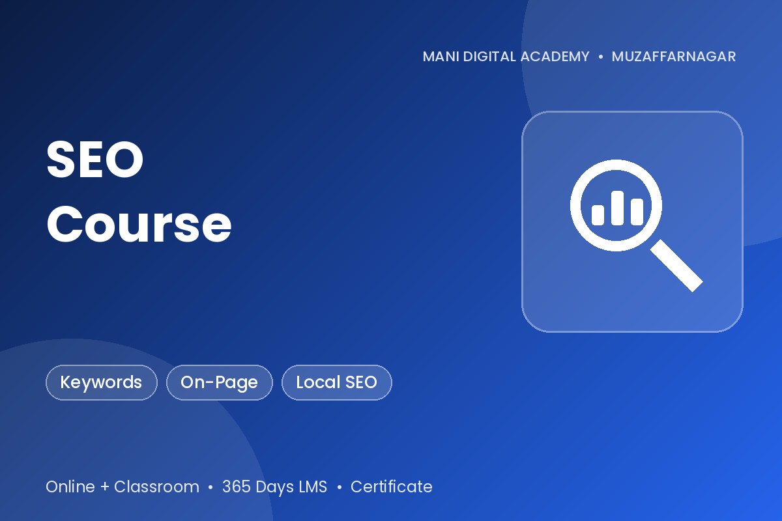Screen dimensions: 782x521
Task: Select the Local SEO pill tag
Action: point(337,382)
